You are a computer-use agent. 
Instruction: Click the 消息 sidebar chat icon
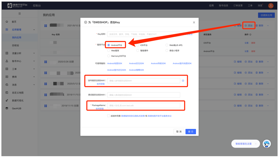point(7,85)
